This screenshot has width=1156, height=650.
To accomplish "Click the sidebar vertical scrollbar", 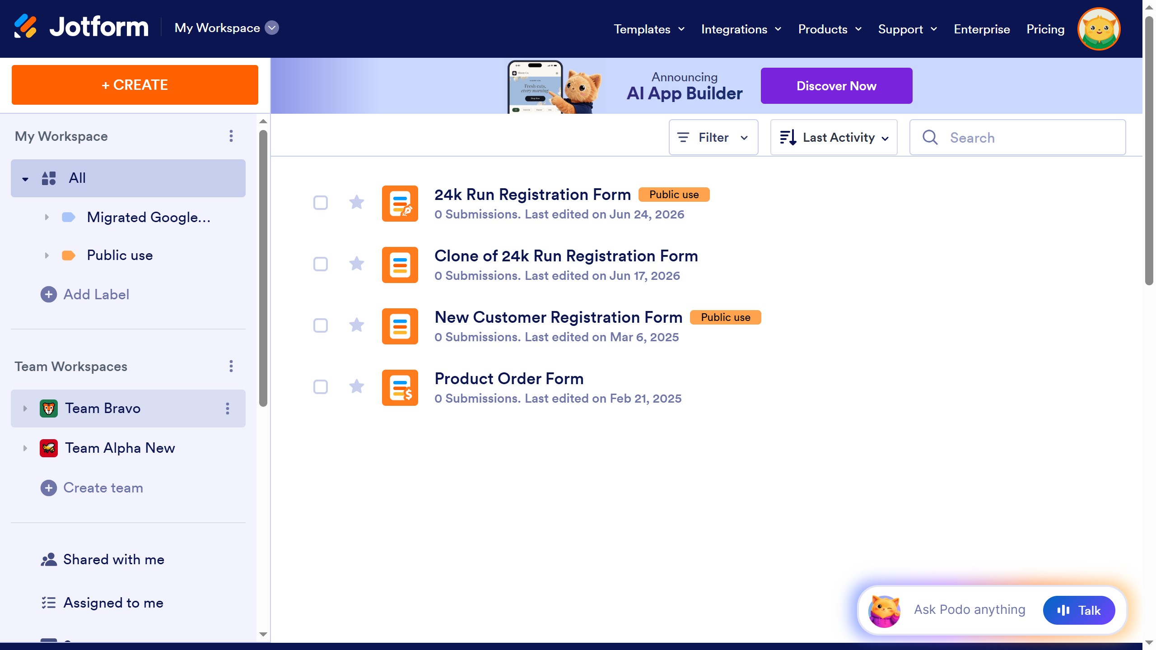I will [263, 269].
